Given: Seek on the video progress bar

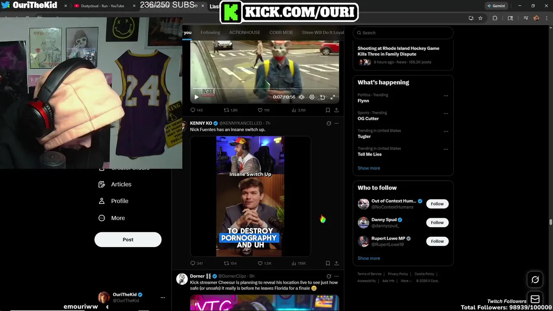Looking at the screenshot, I should (264, 89).
